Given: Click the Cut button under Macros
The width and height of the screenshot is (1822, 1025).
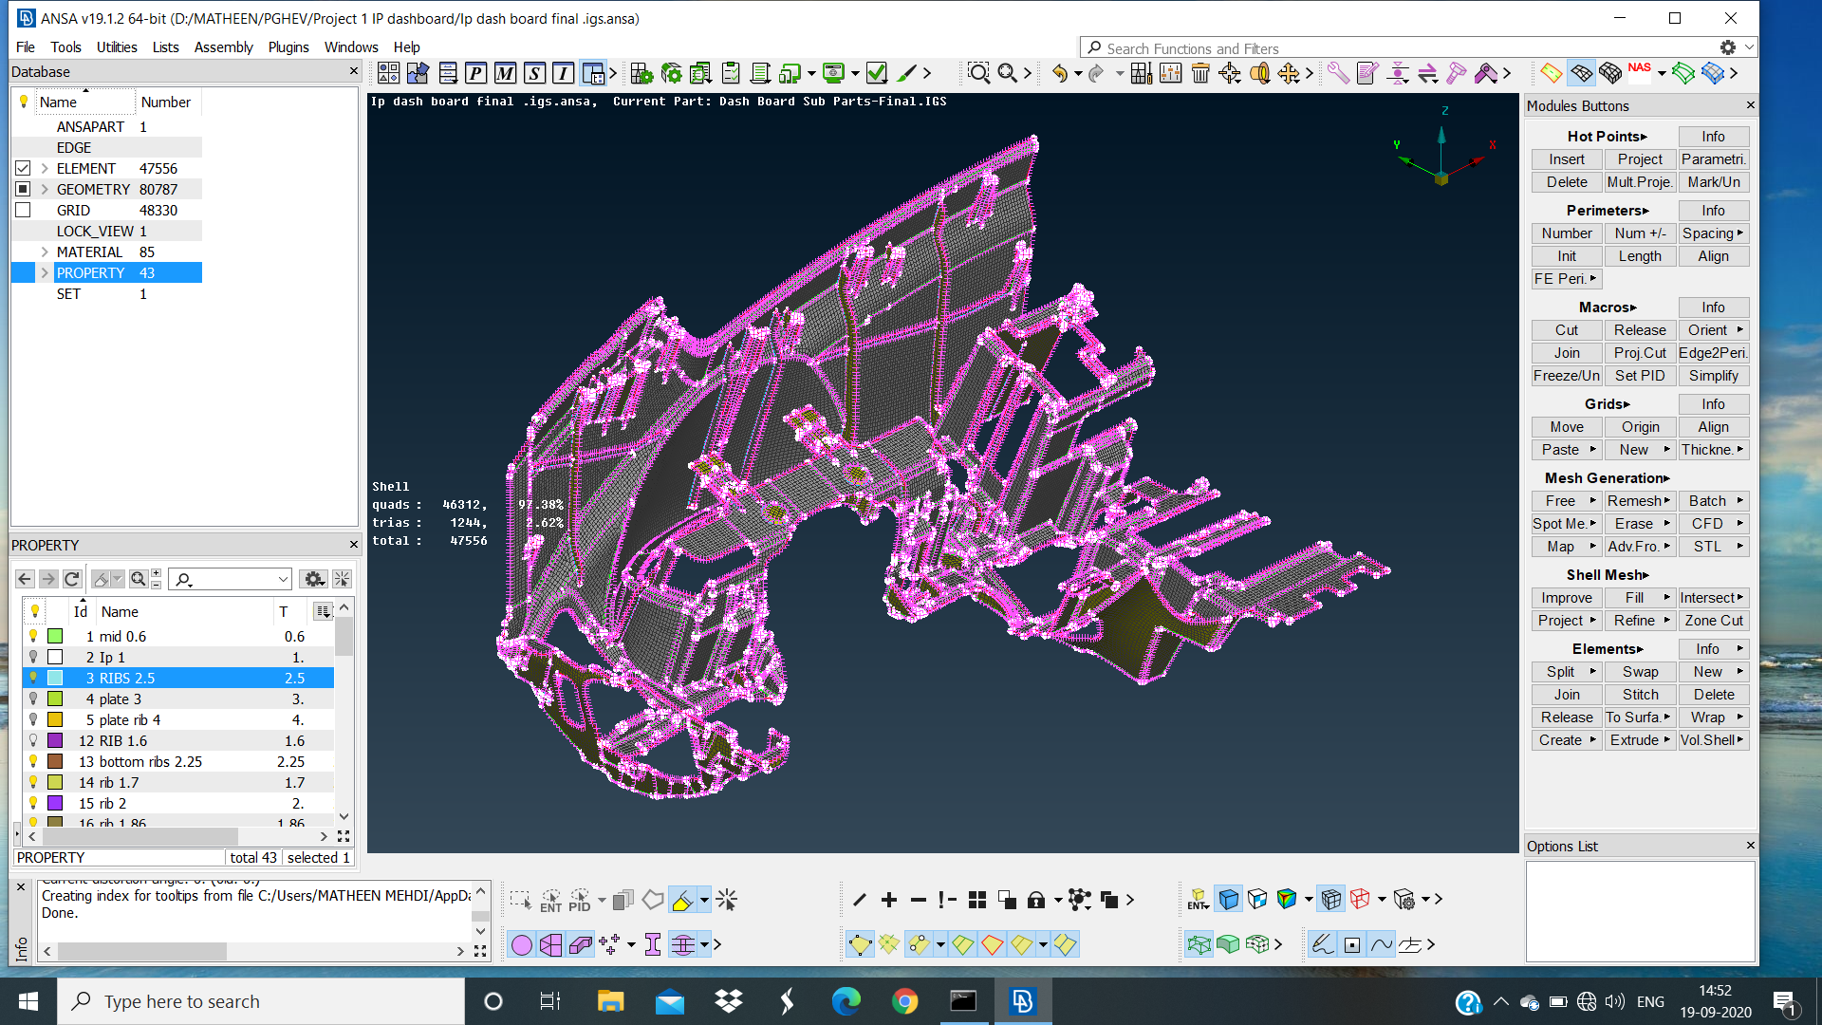Looking at the screenshot, I should tap(1566, 329).
